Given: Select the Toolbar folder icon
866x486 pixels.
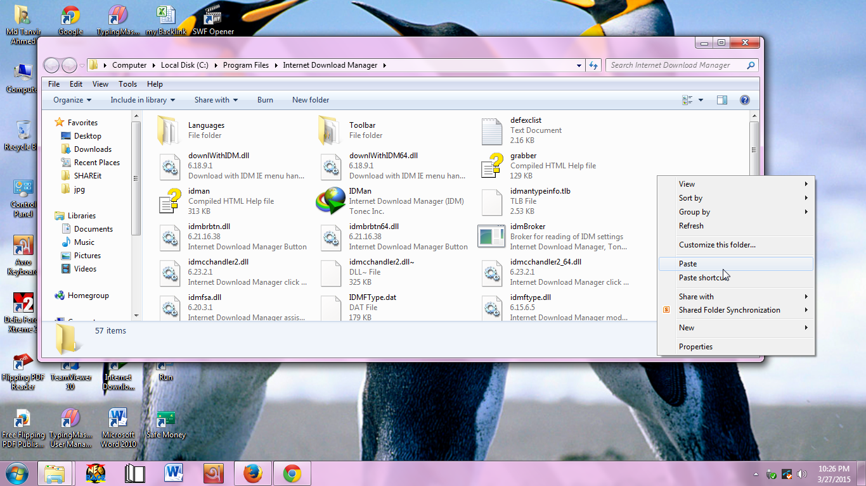Looking at the screenshot, I should tap(330, 130).
